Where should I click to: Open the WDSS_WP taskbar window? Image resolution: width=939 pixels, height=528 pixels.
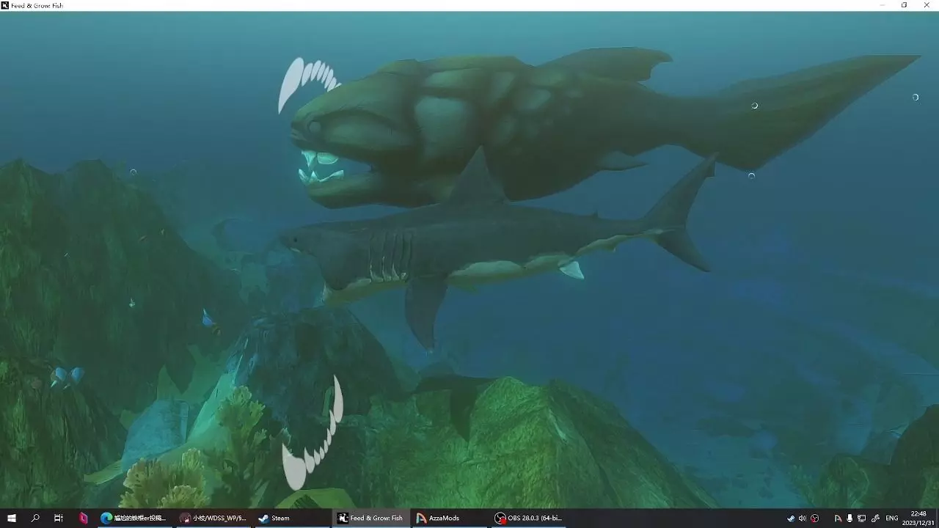click(213, 518)
